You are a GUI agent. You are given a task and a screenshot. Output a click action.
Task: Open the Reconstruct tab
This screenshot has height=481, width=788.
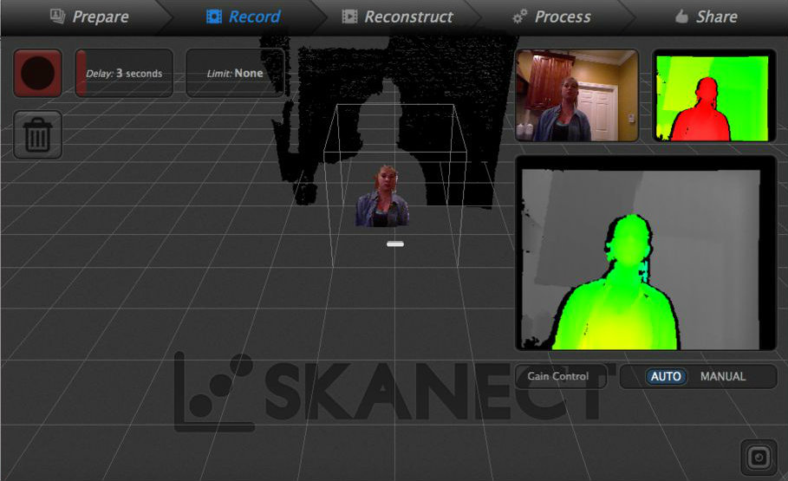[x=397, y=16]
